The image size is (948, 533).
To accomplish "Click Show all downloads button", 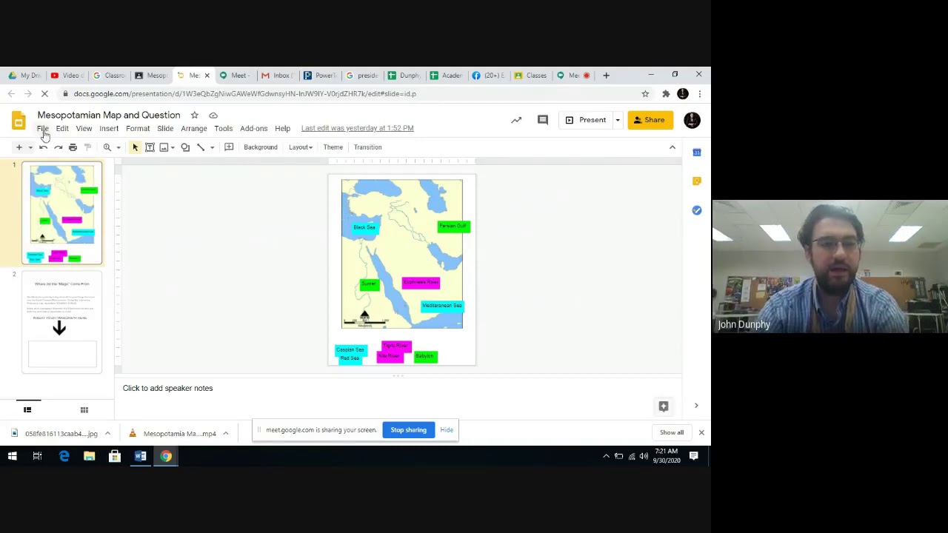I will pyautogui.click(x=672, y=432).
